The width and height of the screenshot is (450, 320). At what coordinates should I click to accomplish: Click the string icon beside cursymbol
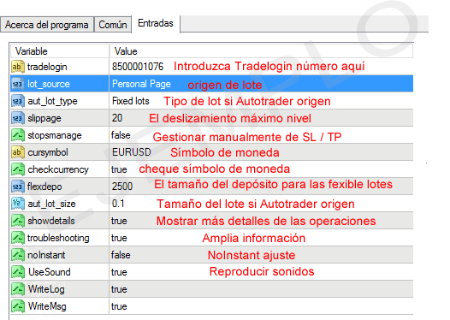[18, 152]
